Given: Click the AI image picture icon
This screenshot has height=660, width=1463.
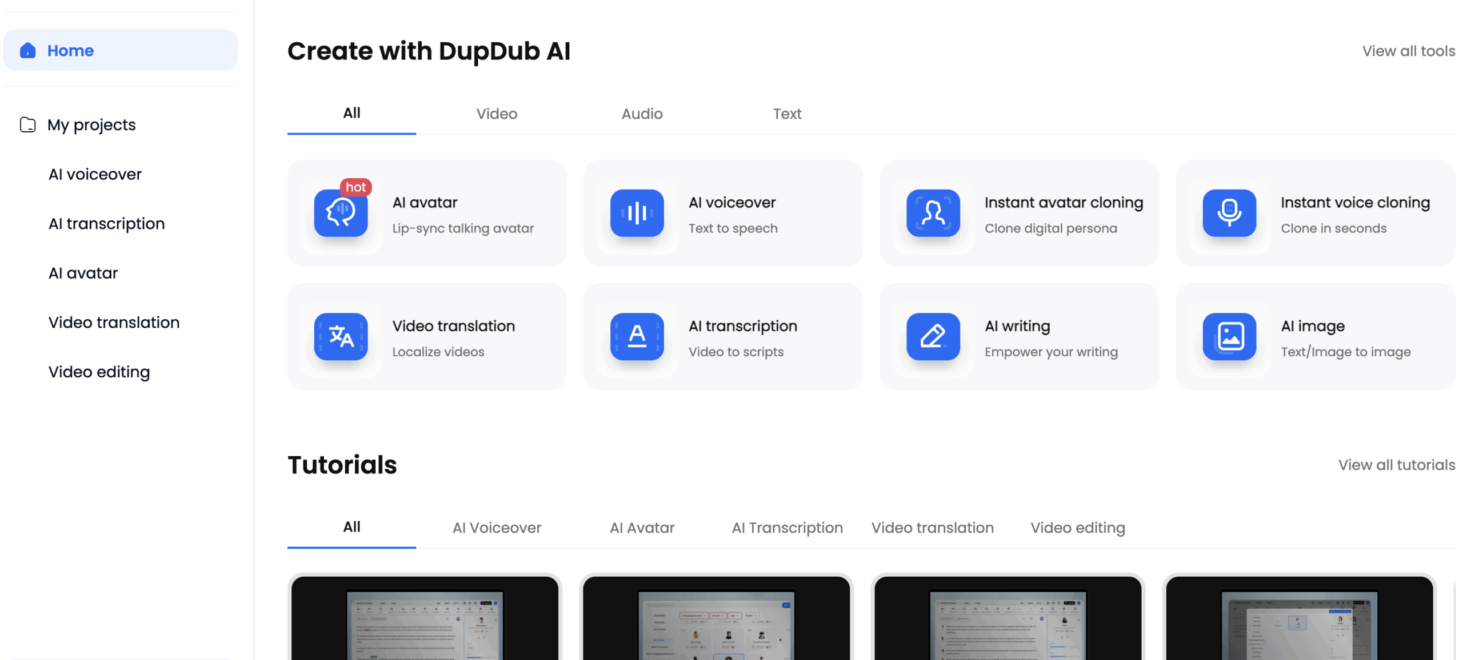Looking at the screenshot, I should tap(1228, 336).
